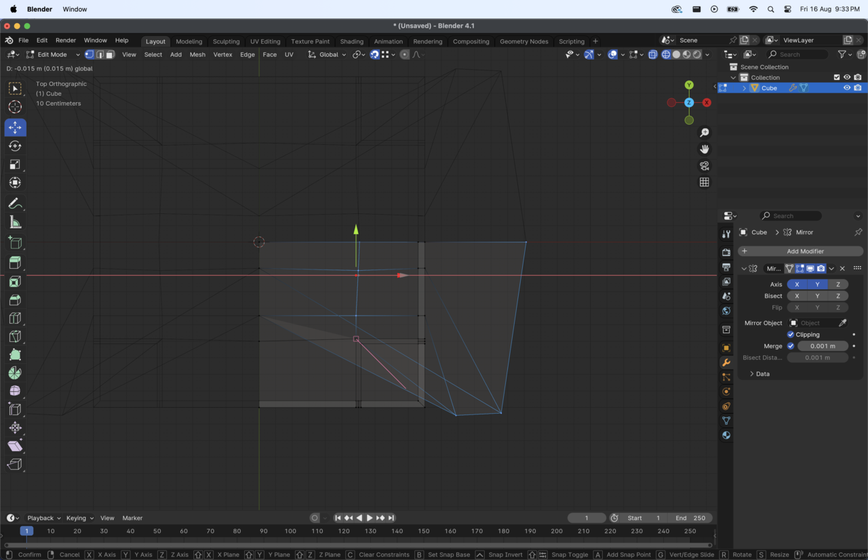Open the Mesh menu
The width and height of the screenshot is (868, 560).
click(x=197, y=55)
